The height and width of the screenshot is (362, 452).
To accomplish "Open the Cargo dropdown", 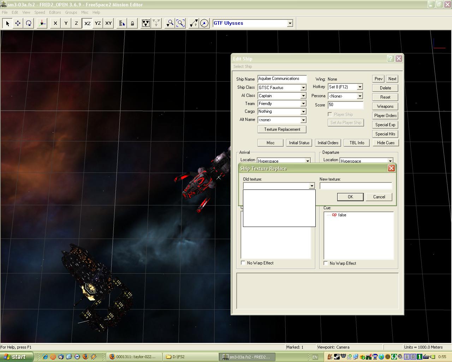I will pos(303,112).
